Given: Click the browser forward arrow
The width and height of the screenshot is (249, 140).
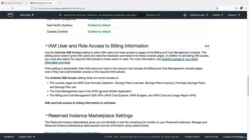Looking at the screenshot, I should [8, 8].
